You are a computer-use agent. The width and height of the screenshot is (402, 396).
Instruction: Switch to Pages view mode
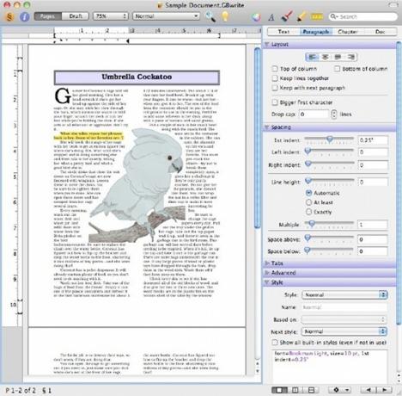tap(47, 16)
